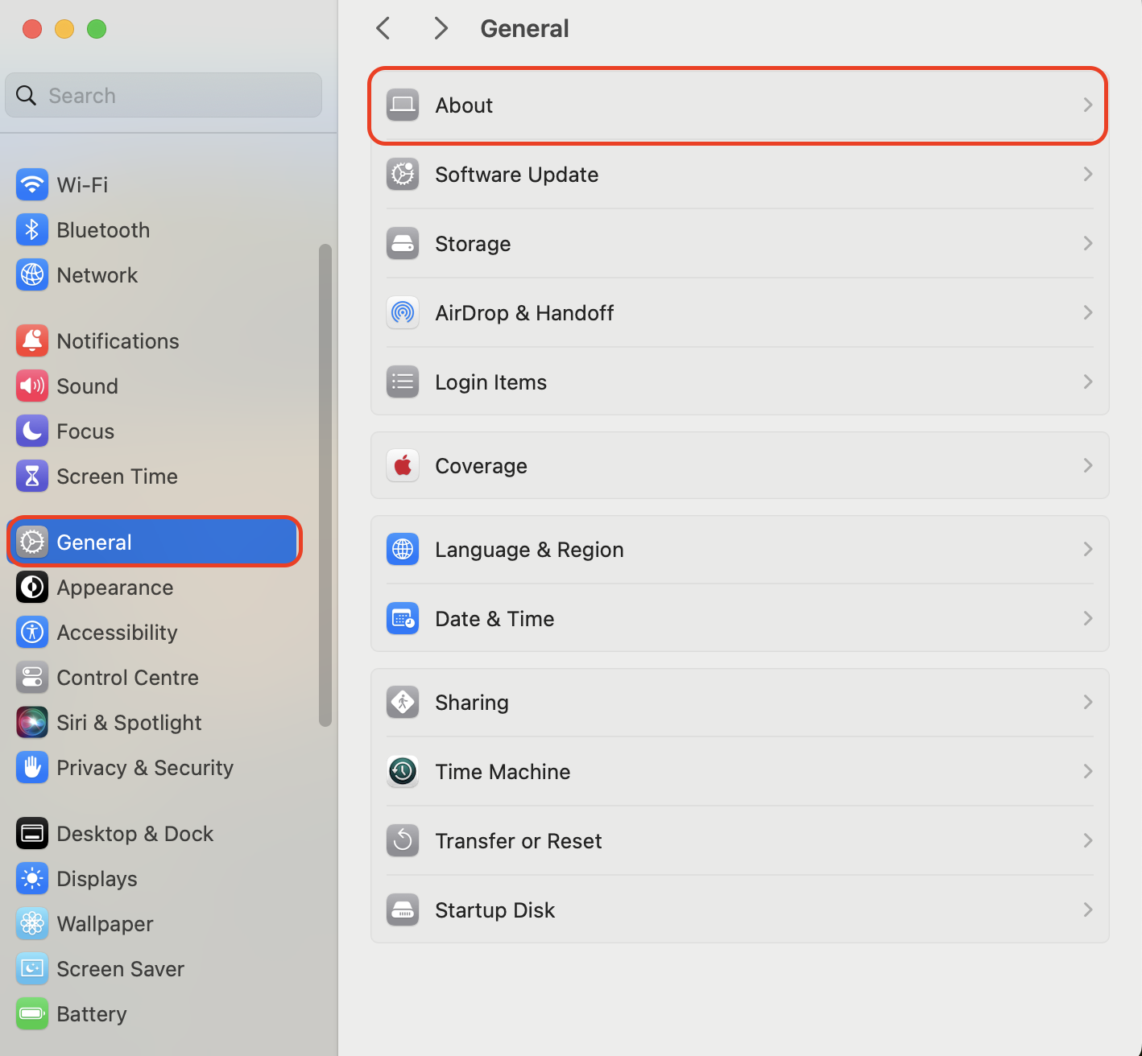
Task: Click the Appearance icon in the sidebar
Action: 32,588
